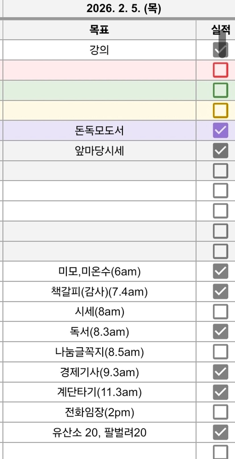Uncheck the 미모,미온수(6am) checkbox
The height and width of the screenshot is (459, 235).
click(220, 271)
